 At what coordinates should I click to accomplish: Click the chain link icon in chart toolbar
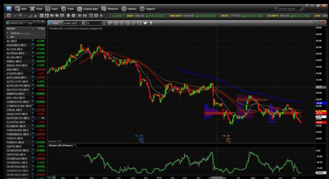point(133,23)
